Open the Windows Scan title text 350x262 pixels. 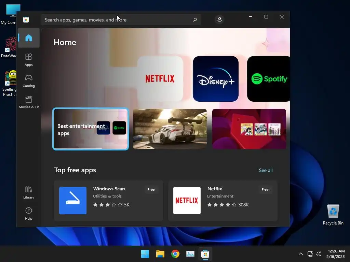click(x=109, y=189)
